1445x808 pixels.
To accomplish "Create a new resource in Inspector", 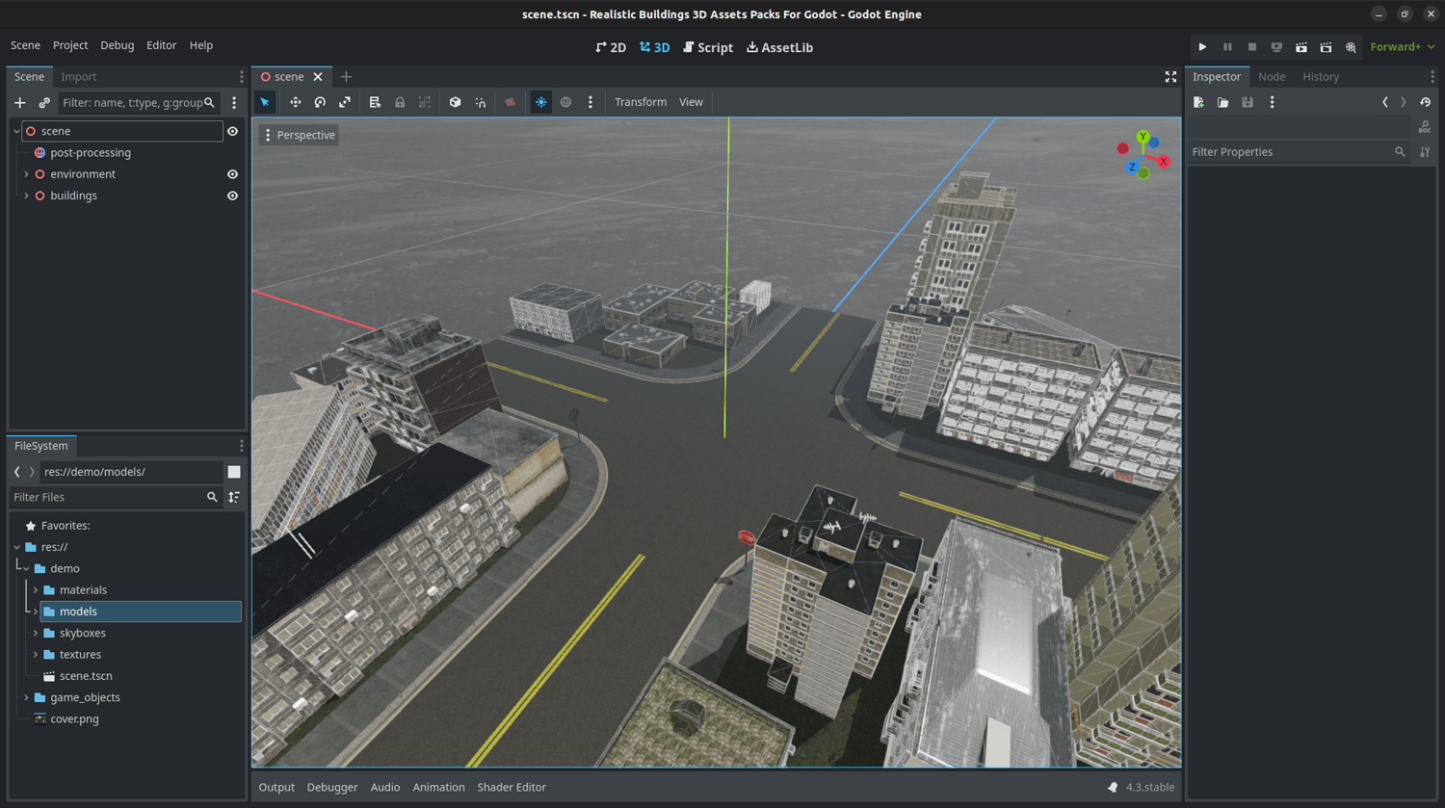I will pyautogui.click(x=1198, y=102).
